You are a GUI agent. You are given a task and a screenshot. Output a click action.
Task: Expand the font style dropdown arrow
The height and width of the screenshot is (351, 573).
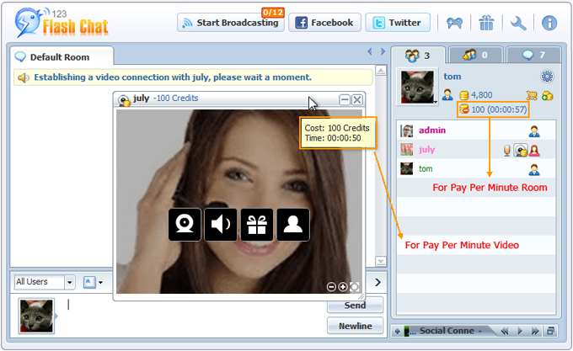point(100,283)
